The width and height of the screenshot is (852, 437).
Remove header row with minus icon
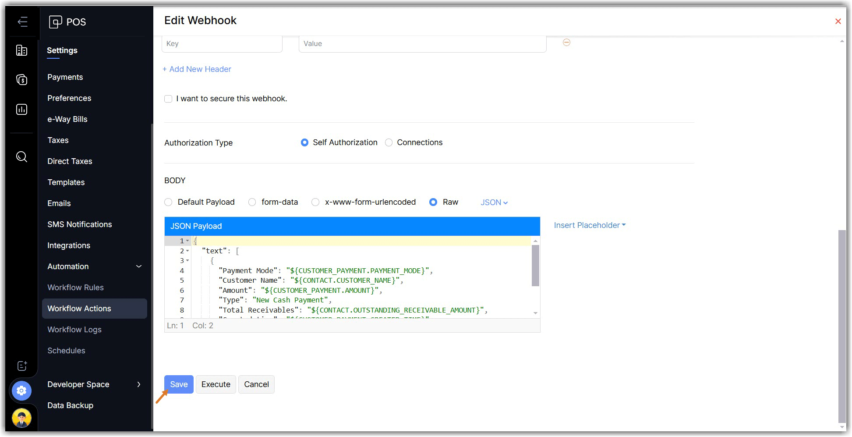pos(566,43)
